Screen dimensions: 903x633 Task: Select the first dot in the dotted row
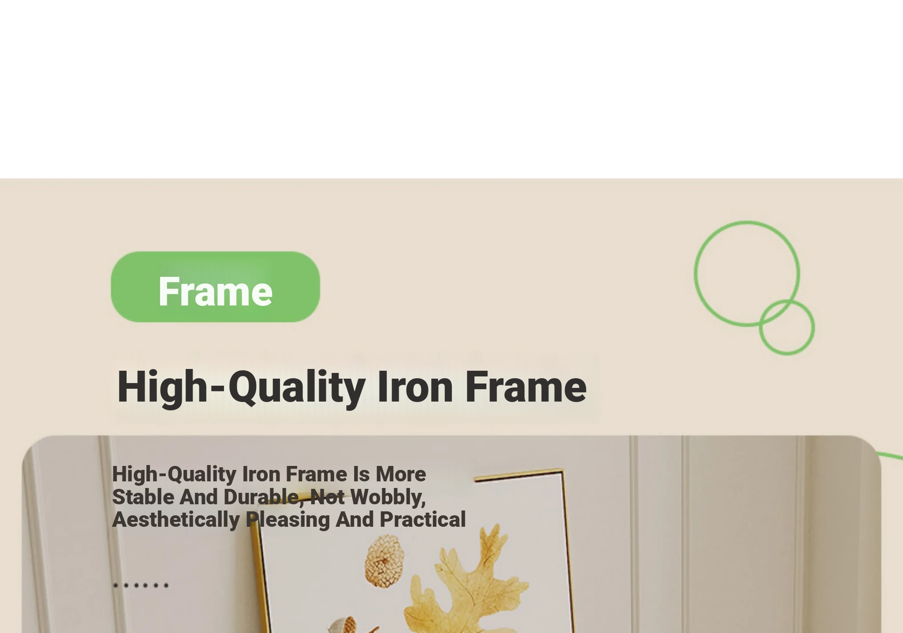click(116, 585)
